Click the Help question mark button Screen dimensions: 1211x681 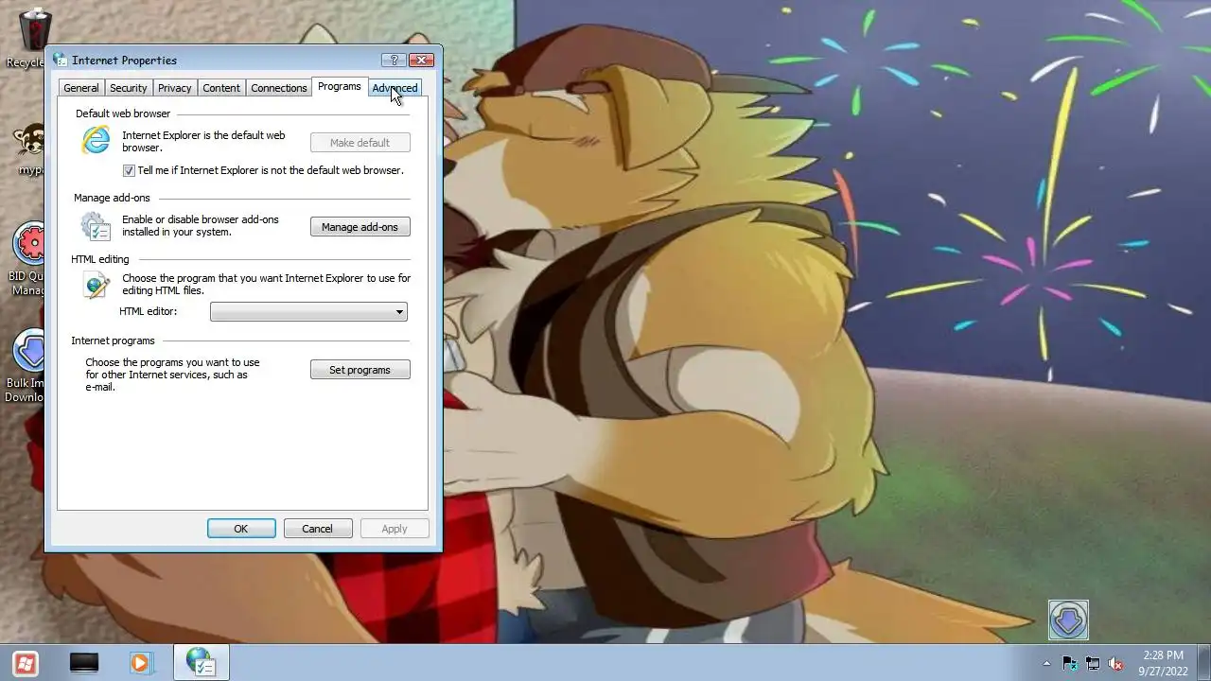click(394, 60)
